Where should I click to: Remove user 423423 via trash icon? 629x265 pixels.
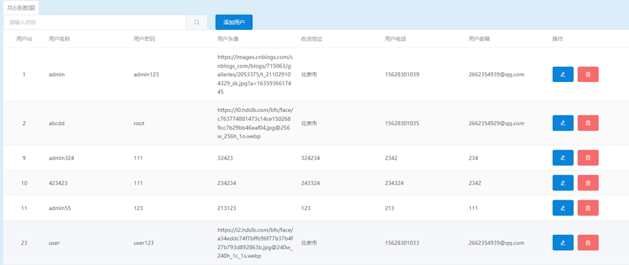[588, 183]
